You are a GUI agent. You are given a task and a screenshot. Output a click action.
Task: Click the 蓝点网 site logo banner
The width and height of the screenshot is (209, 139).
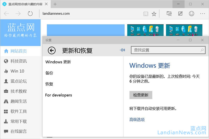click(x=20, y=33)
